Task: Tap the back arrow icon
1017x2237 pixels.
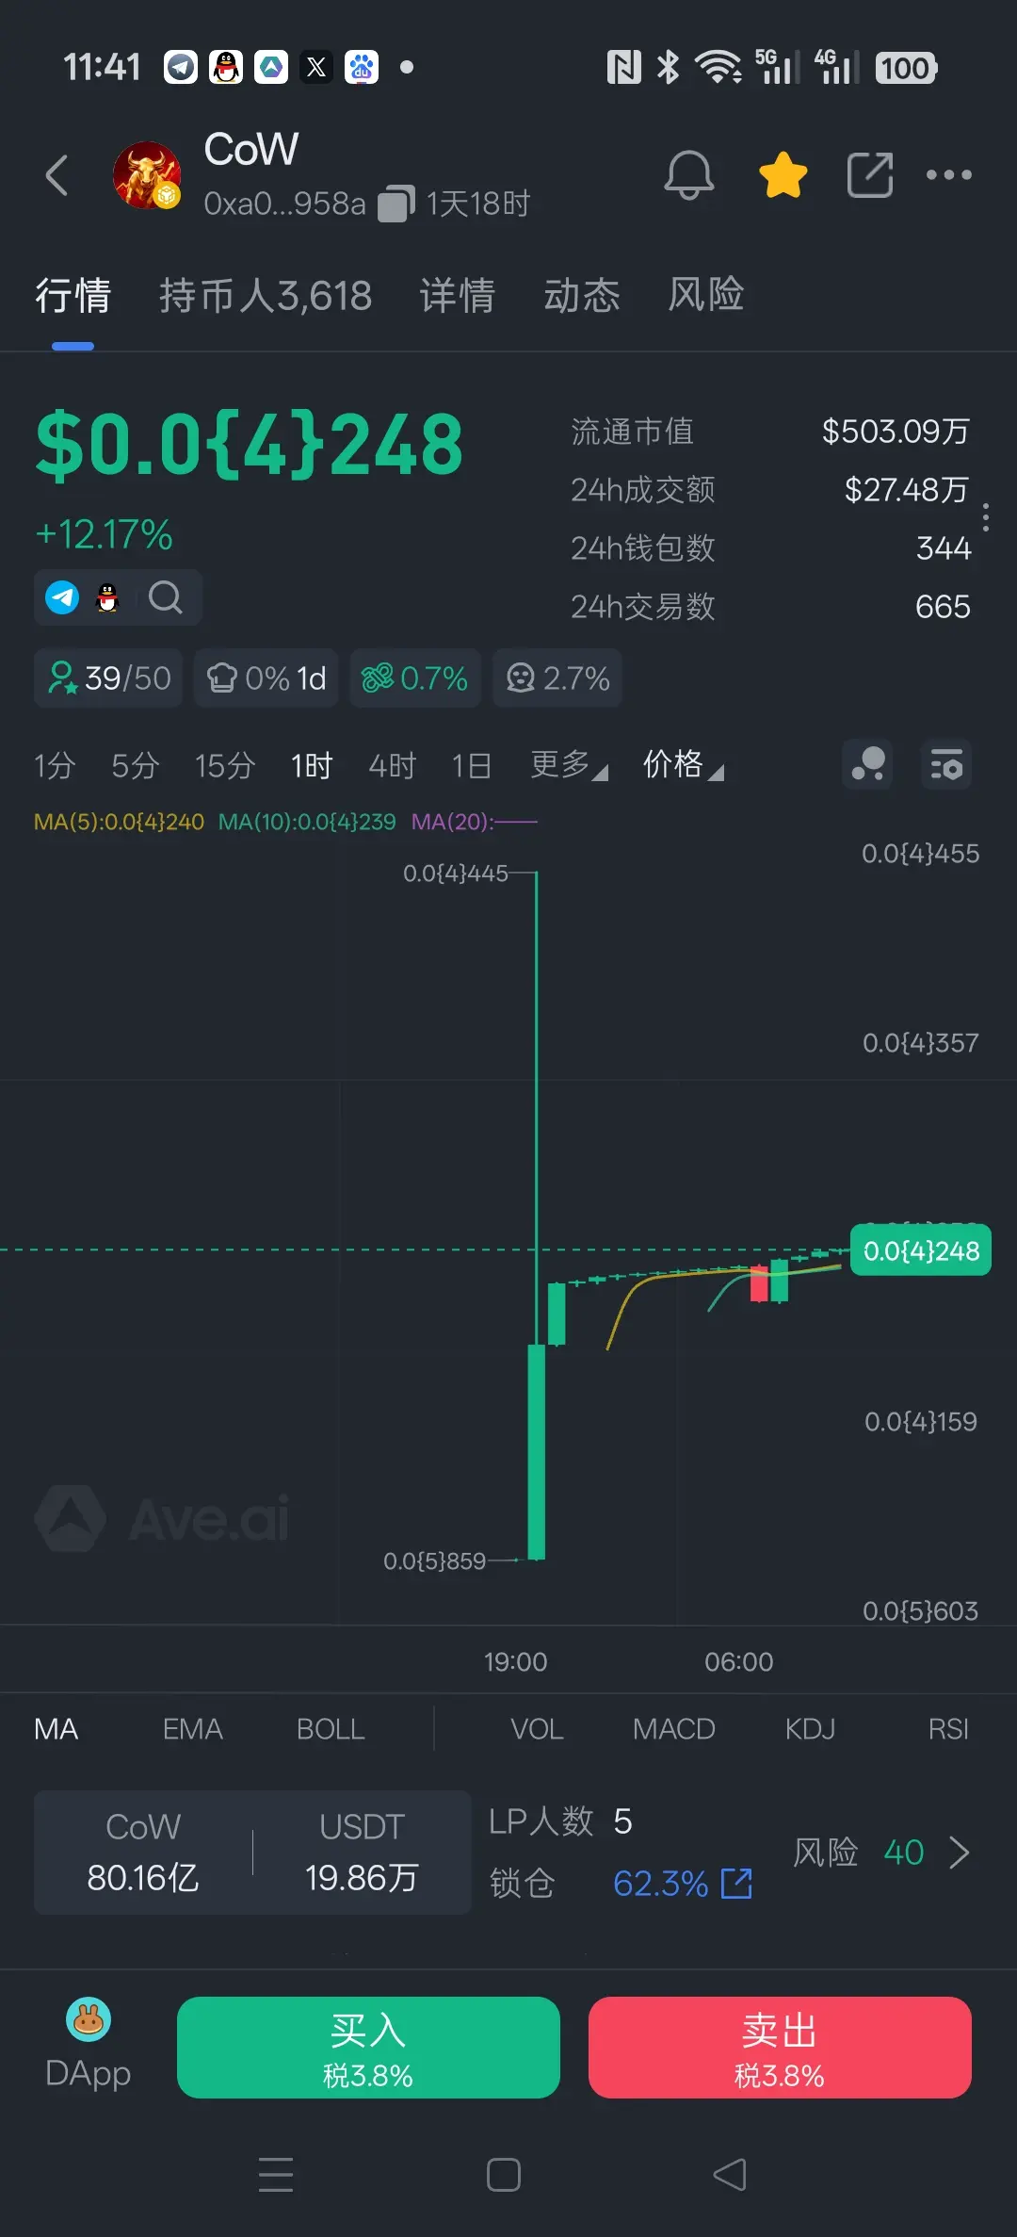Action: coord(57,175)
